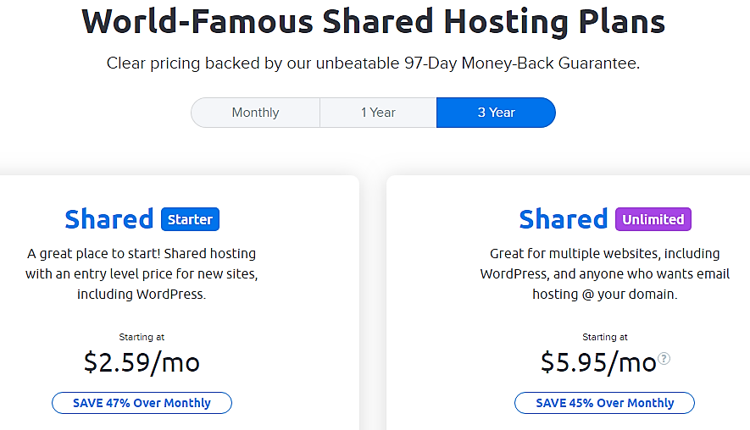Screen dimensions: 750x430
Task: Click SAVE 45% Over Monthly button
Action: [604, 403]
